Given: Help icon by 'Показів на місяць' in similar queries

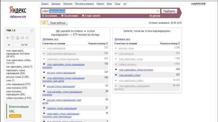Looking at the screenshot, I should coord(179,43).
